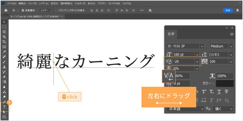Click the 共有 share button
The height and width of the screenshot is (121, 243).
pyautogui.click(x=228, y=10)
